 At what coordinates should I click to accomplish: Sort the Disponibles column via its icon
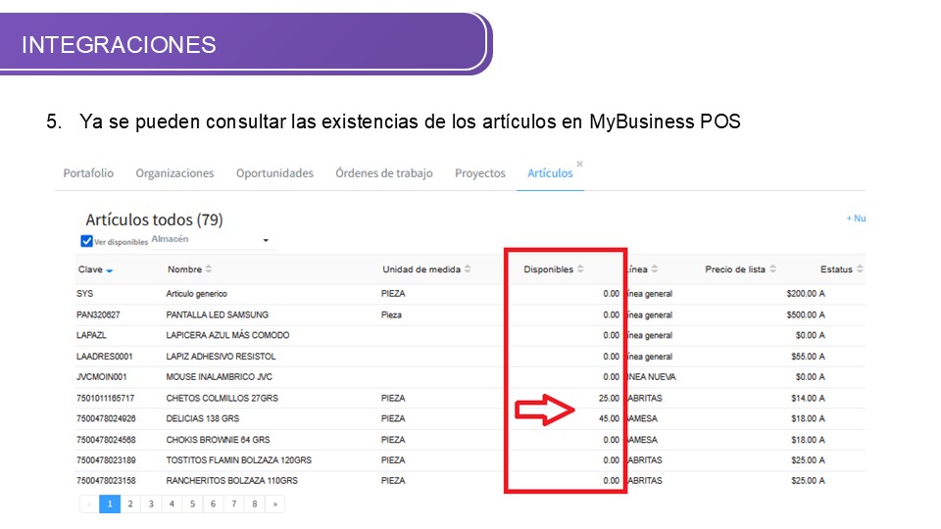tap(580, 269)
